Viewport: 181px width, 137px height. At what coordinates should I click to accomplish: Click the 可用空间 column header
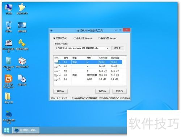coord(103,58)
